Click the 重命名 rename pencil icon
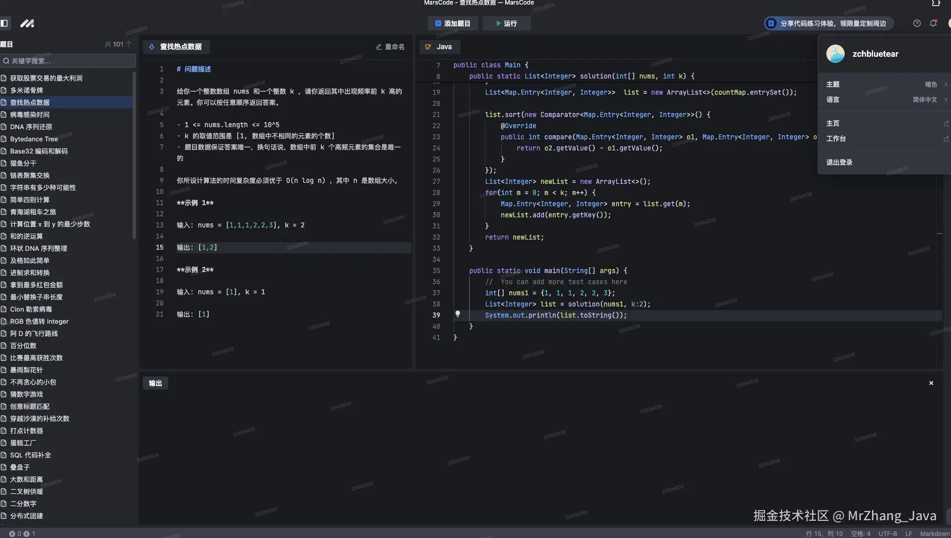The height and width of the screenshot is (538, 951). (379, 47)
